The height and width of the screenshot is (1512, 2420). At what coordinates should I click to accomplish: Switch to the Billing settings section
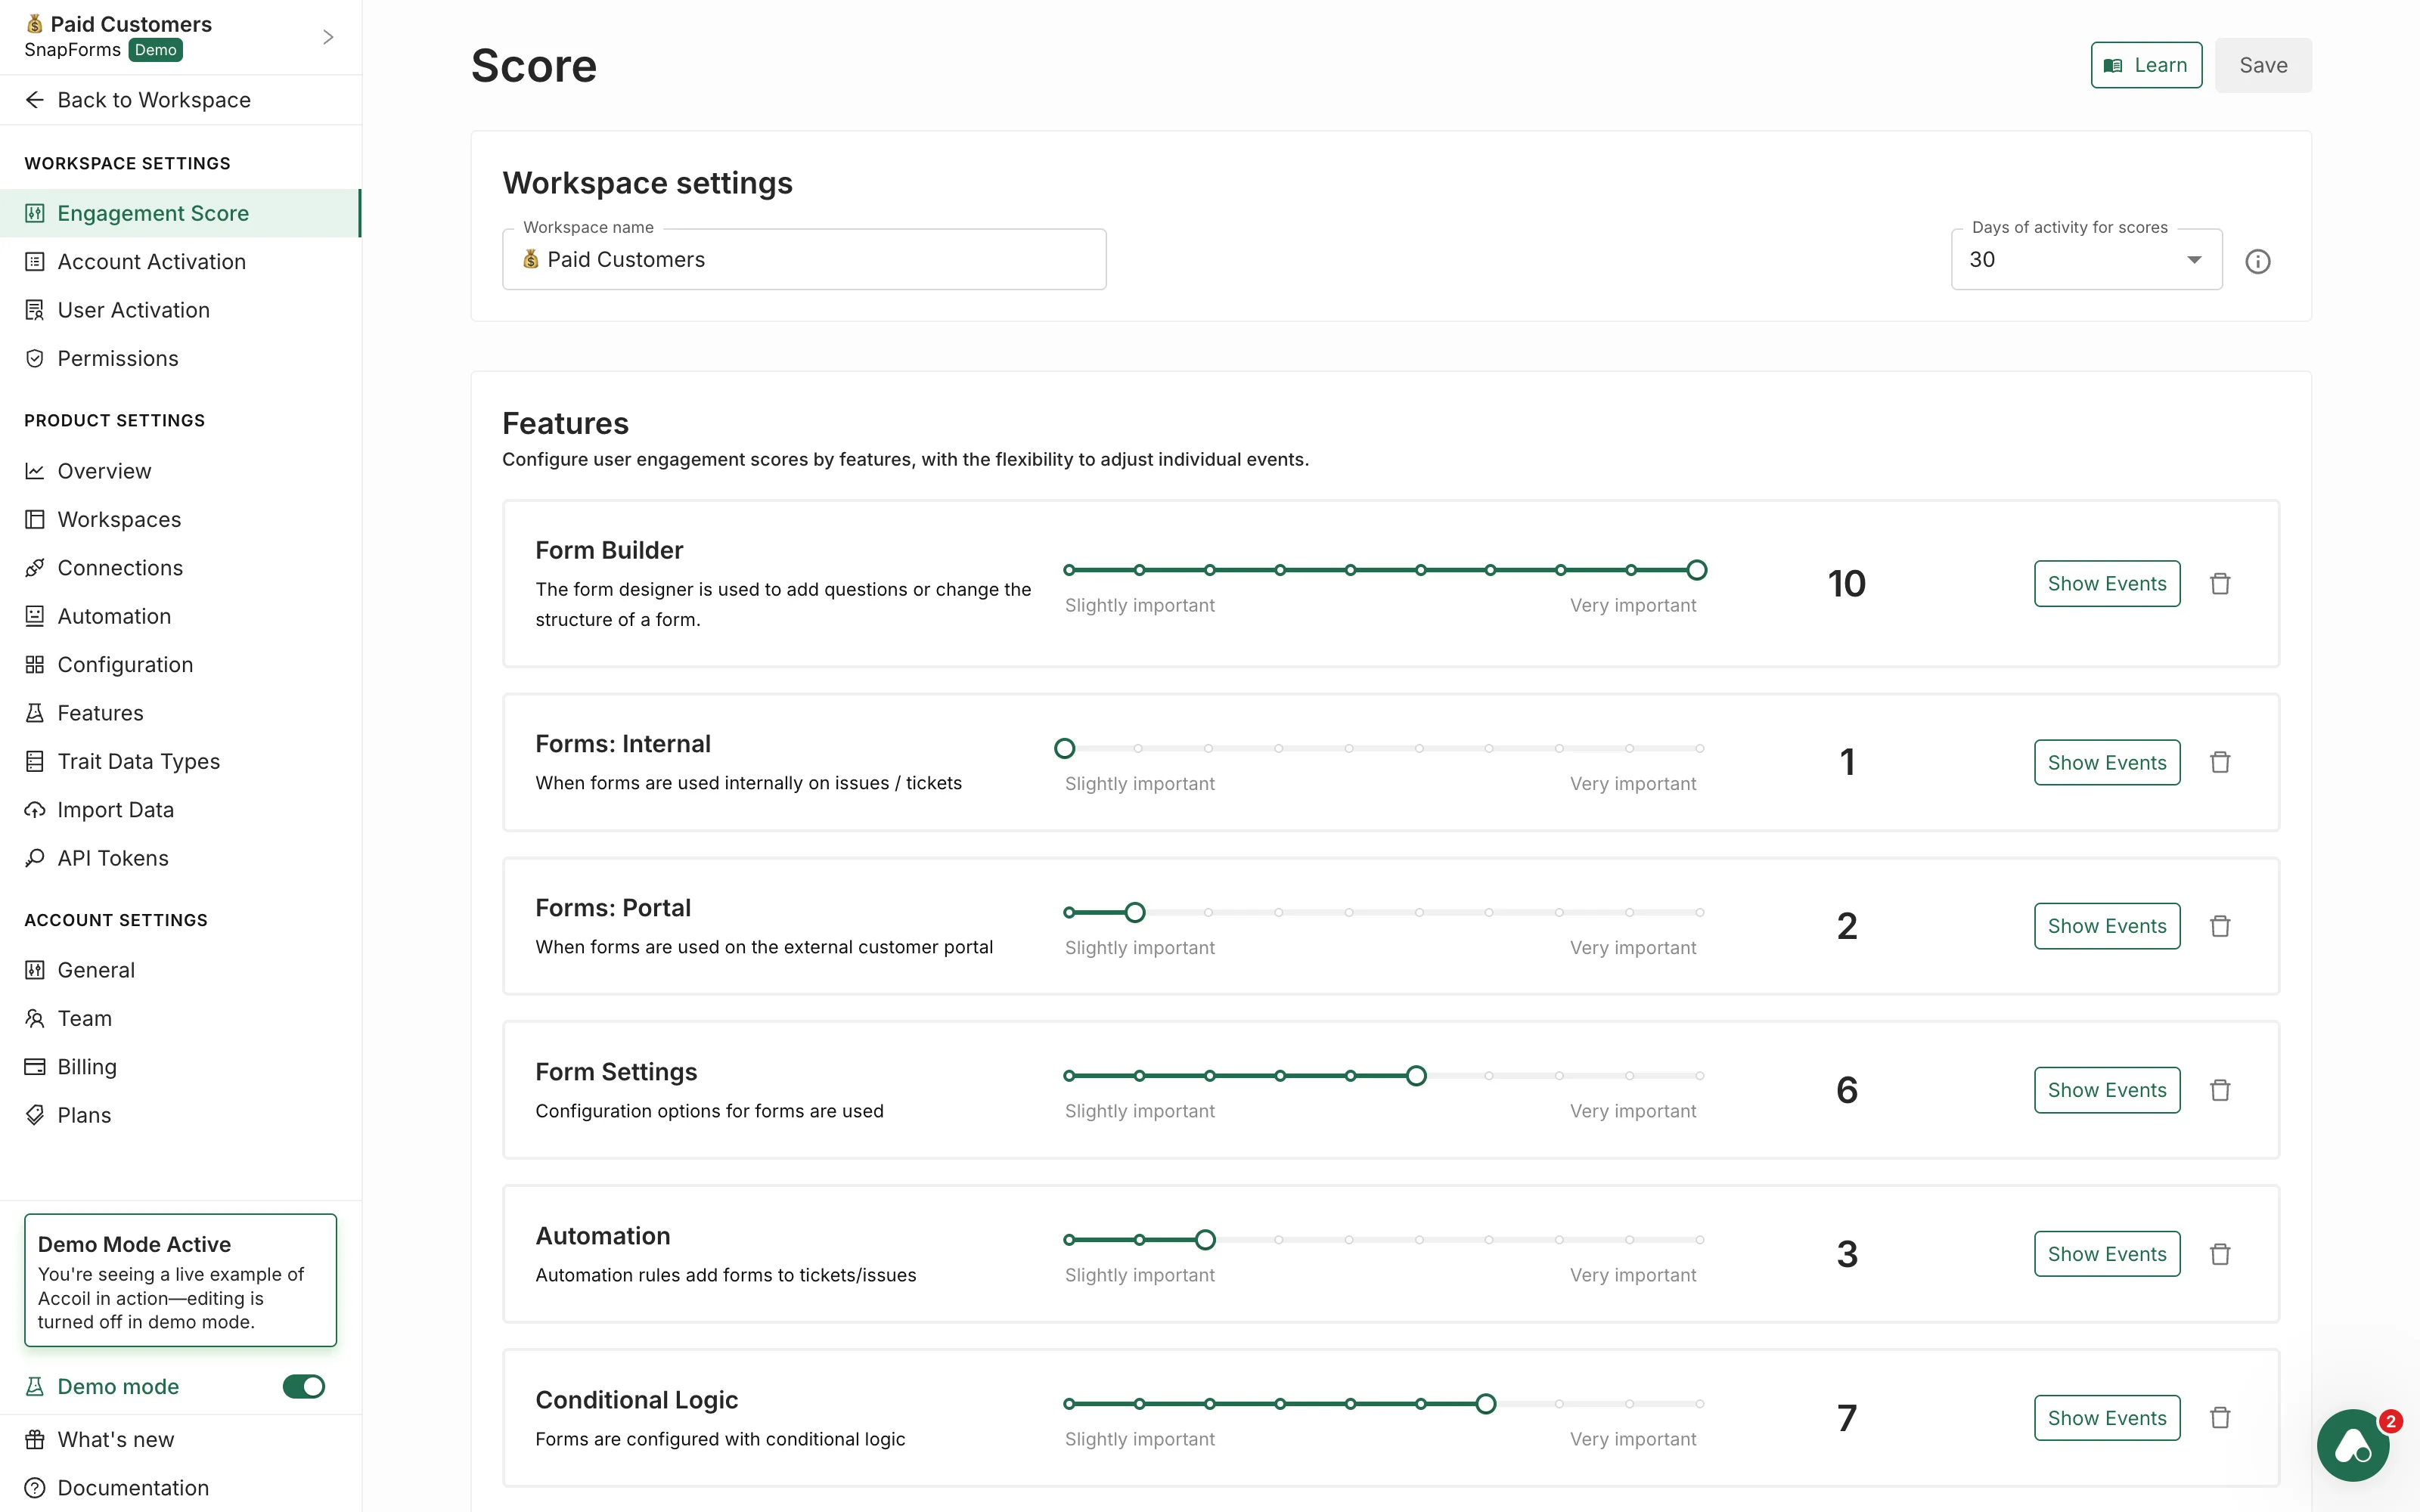click(86, 1066)
